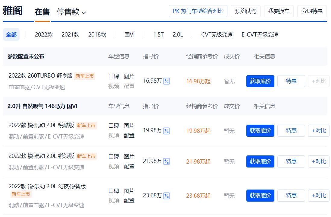This screenshot has height=217, width=331.
Task: Click 特惠 for 幻夜·锐智版
Action: tap(291, 196)
